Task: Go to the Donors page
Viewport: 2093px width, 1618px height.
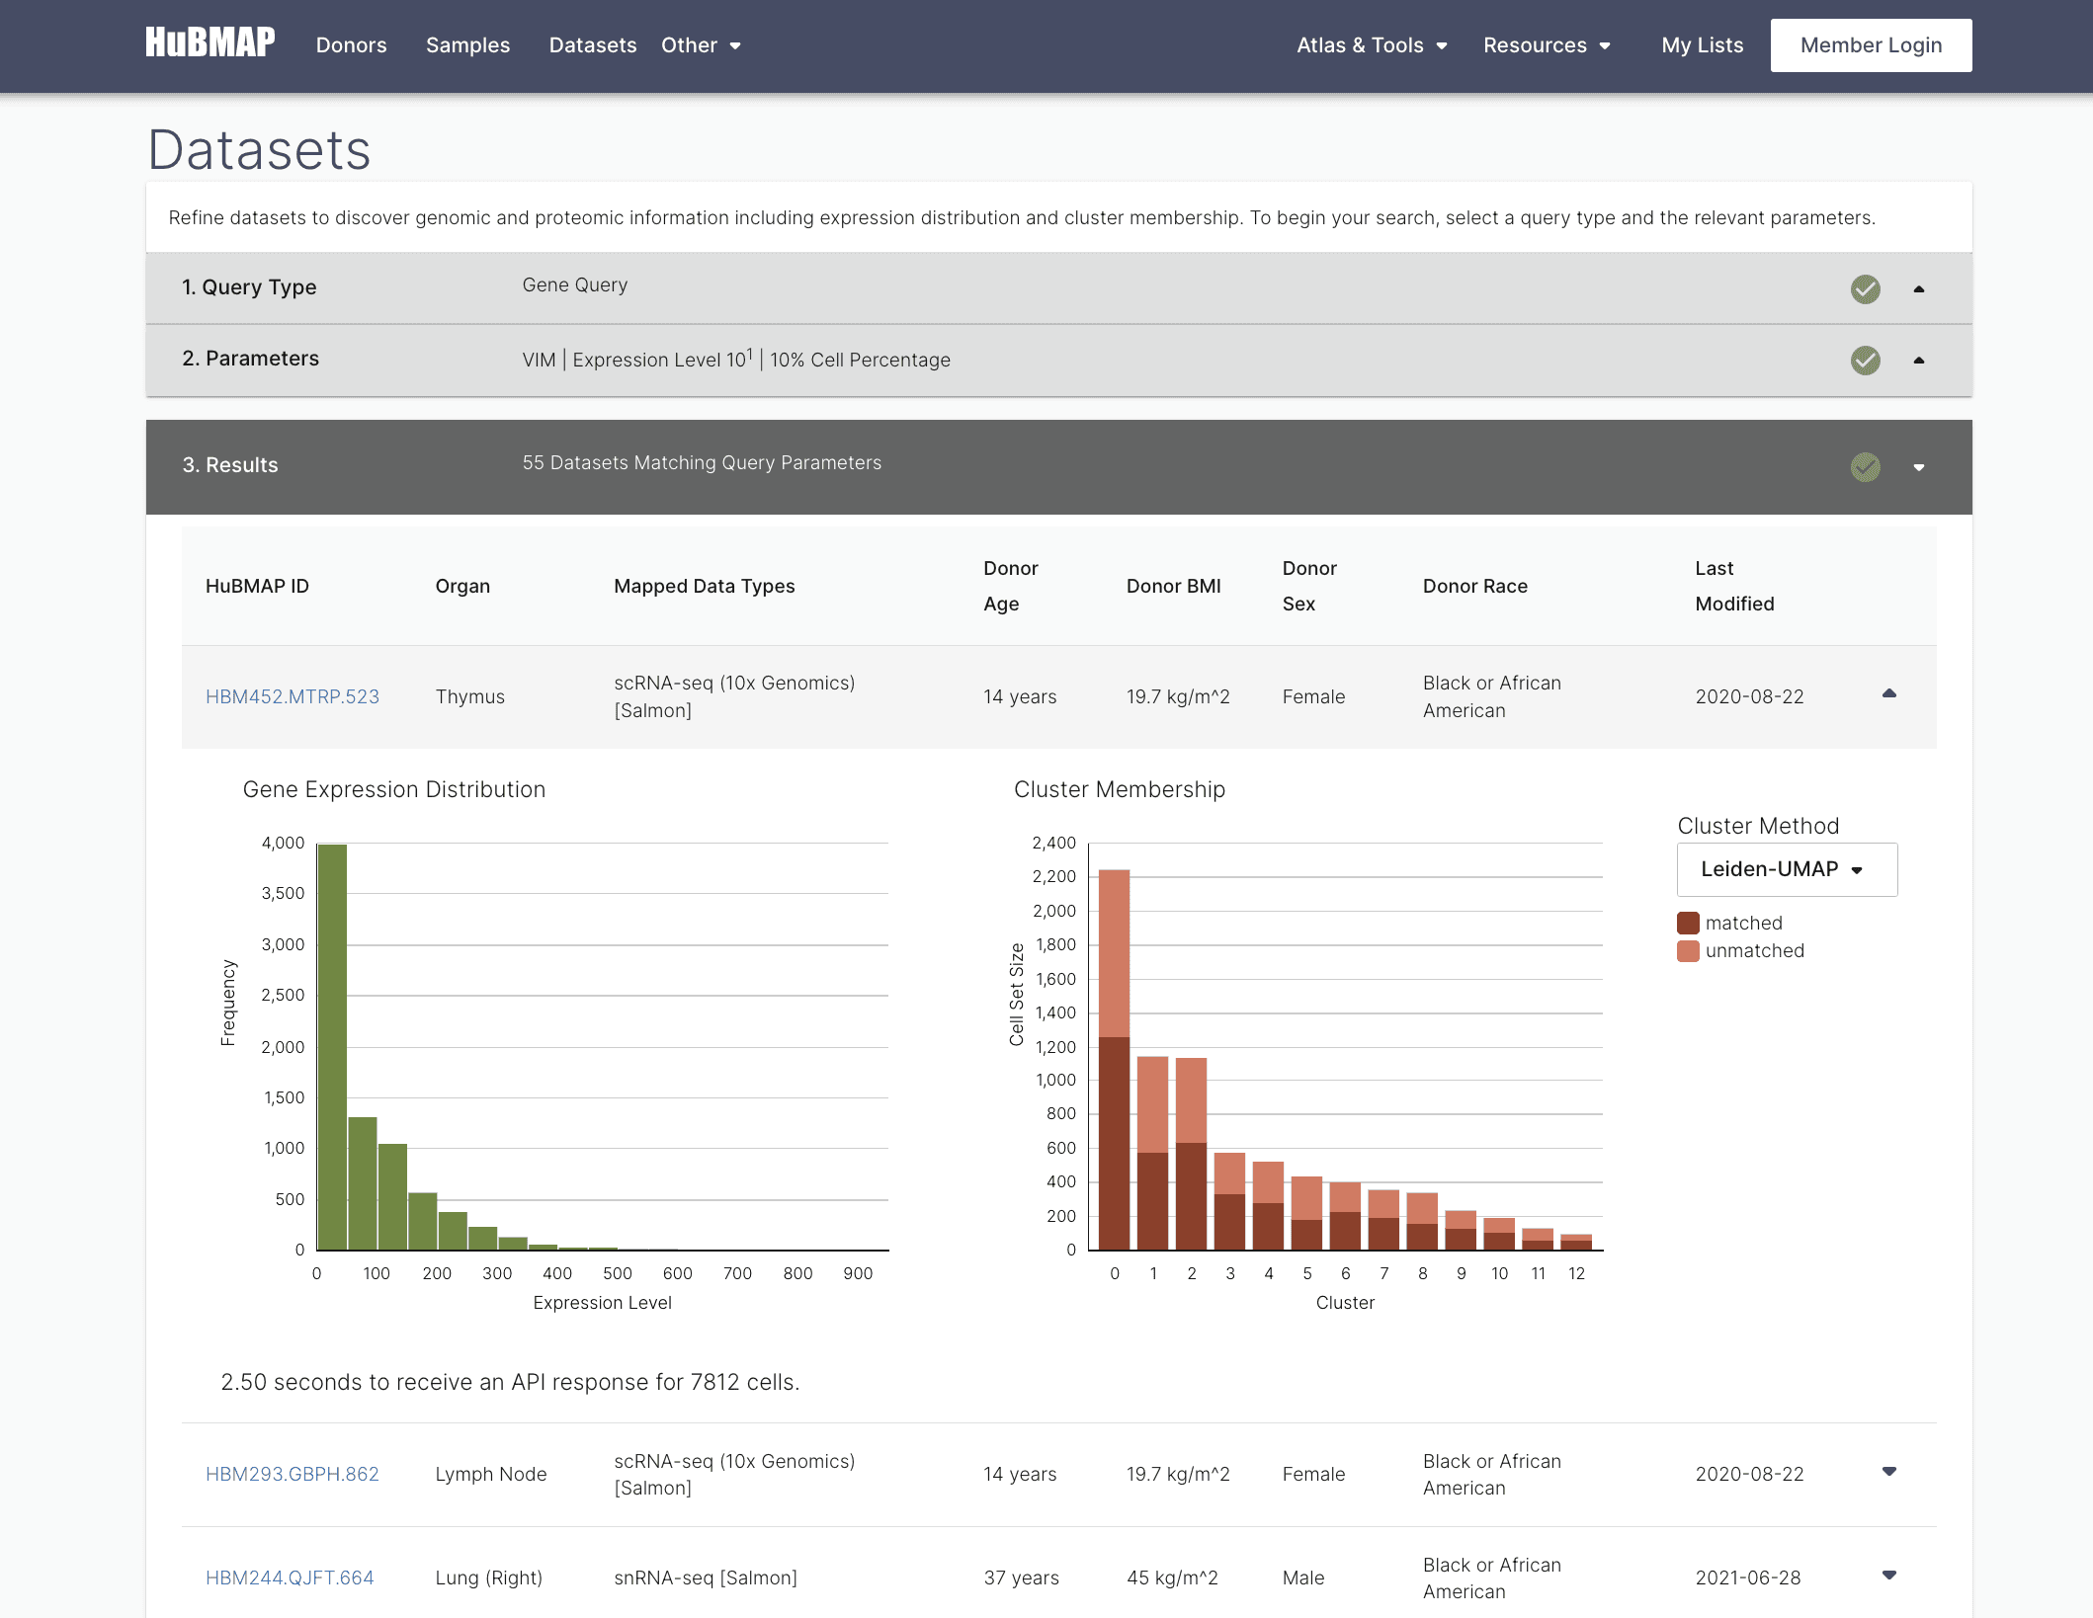Action: point(351,45)
